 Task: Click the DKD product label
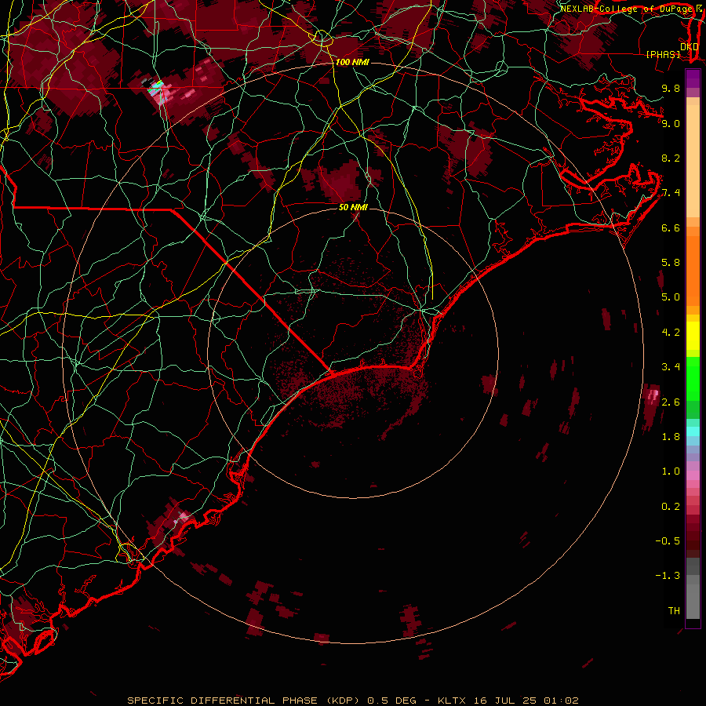689,47
